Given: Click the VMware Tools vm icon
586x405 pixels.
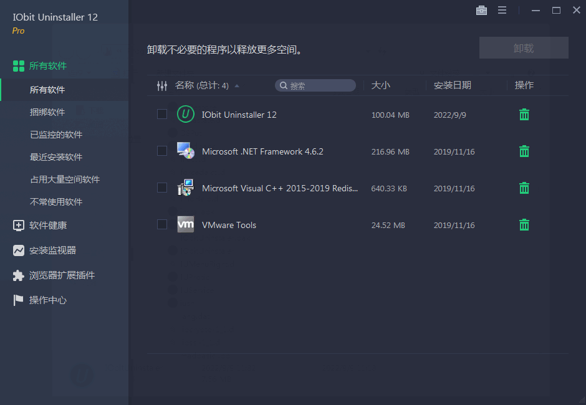Looking at the screenshot, I should click(x=185, y=224).
